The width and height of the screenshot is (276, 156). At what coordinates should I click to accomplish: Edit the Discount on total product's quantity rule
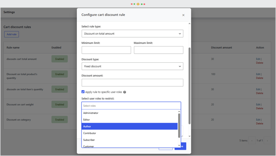pyautogui.click(x=258, y=74)
